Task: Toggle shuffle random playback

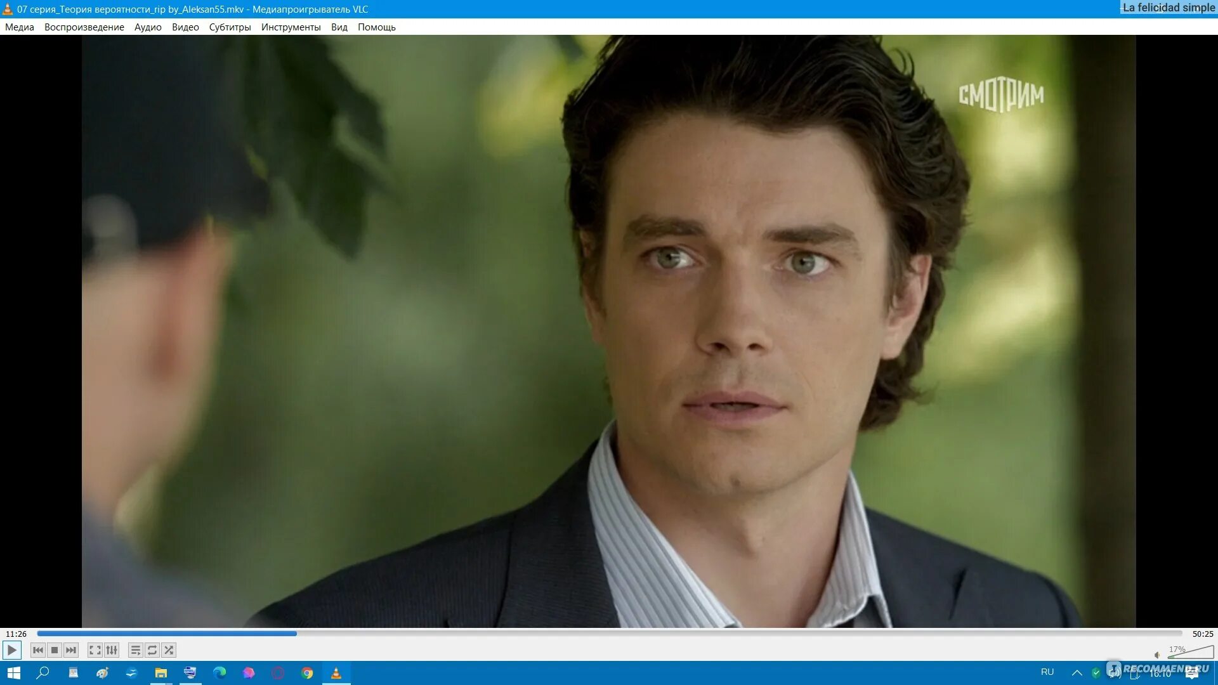Action: click(x=169, y=650)
